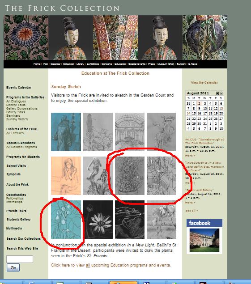This screenshot has height=284, width=251.
Task: Open the gray potted plant sketch thumbnail
Action: (x=130, y=176)
